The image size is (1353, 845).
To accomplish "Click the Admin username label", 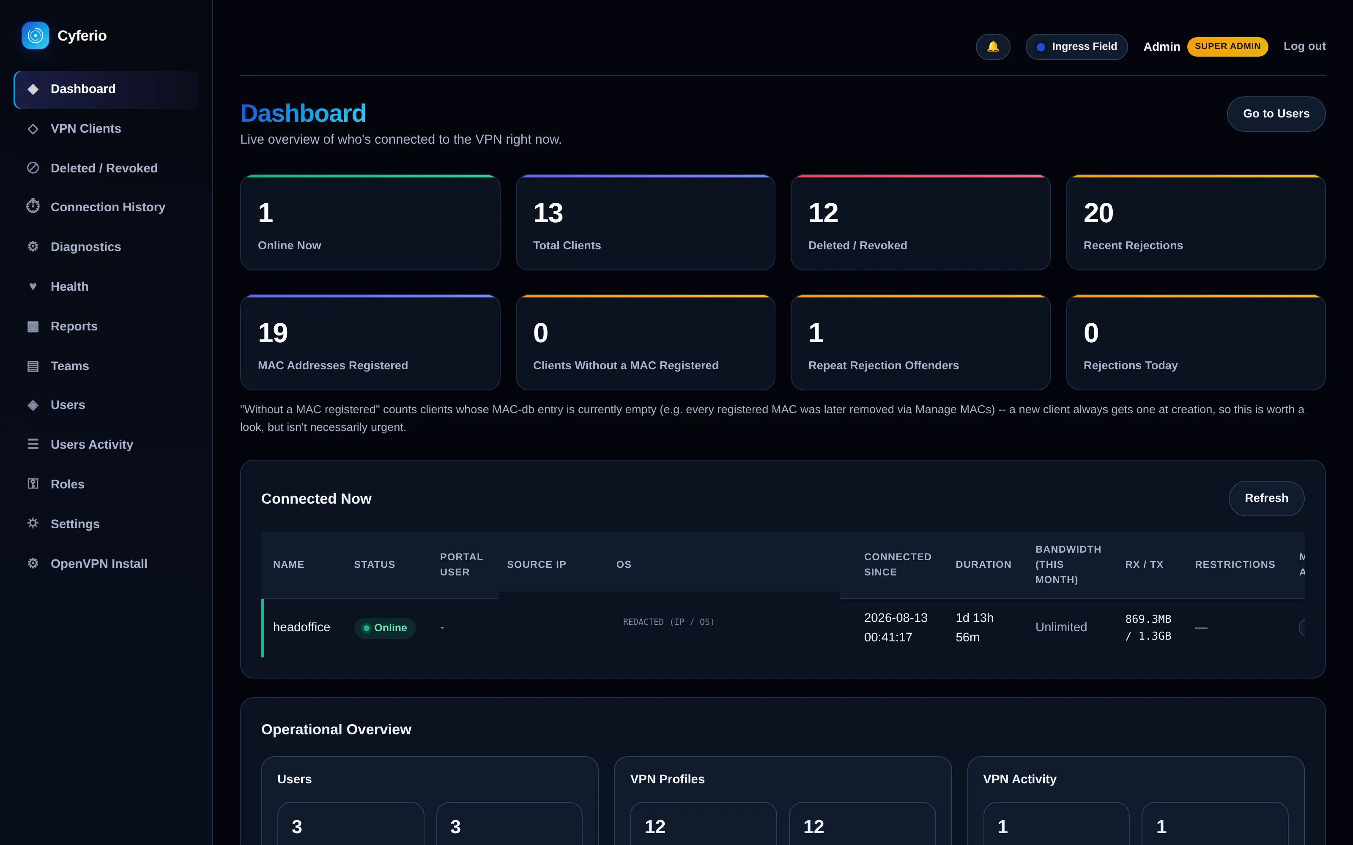I will click(1162, 47).
